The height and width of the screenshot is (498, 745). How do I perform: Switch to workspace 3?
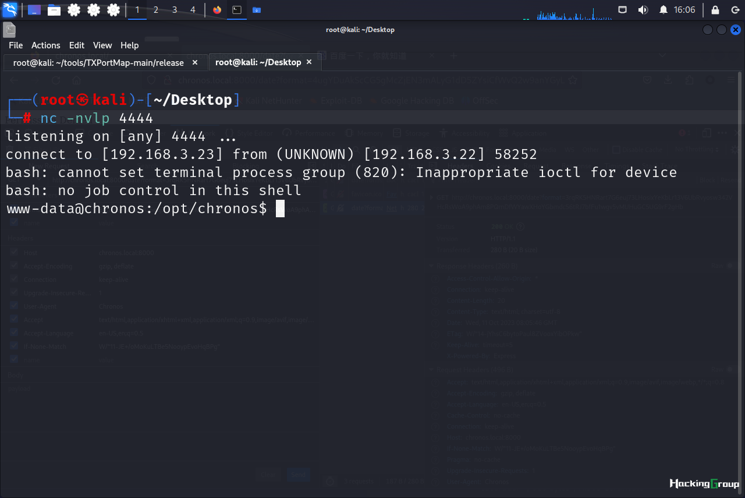pos(174,10)
